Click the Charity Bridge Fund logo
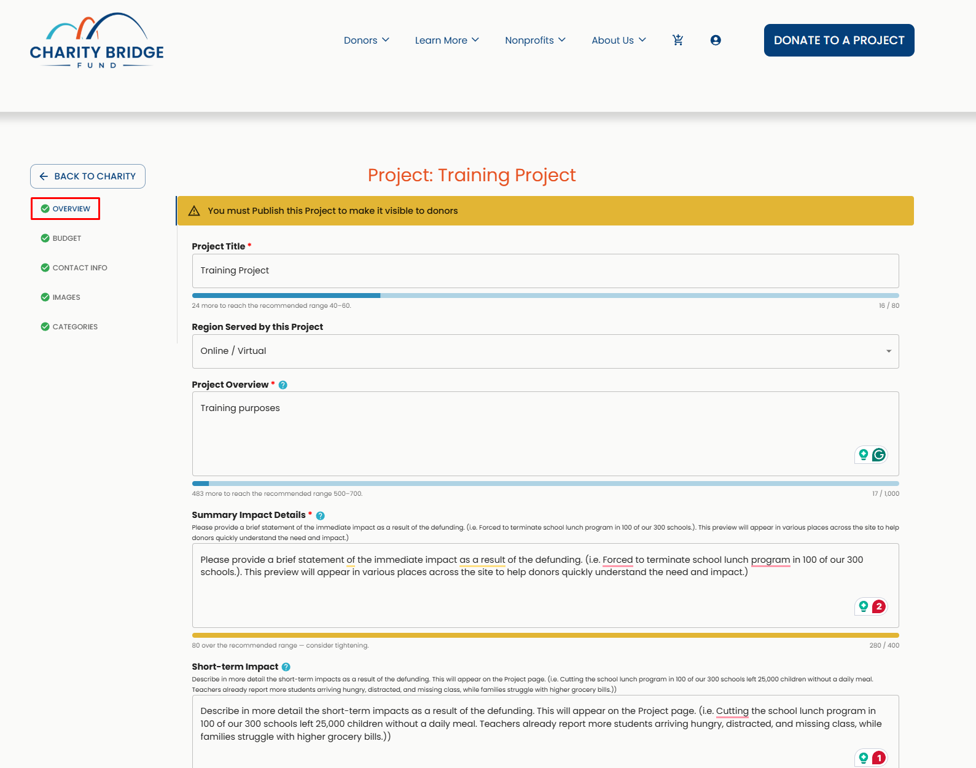This screenshot has width=976, height=768. point(97,41)
